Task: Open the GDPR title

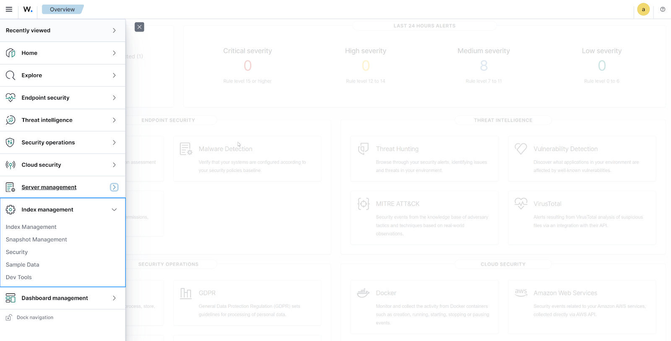Action: coord(207,293)
